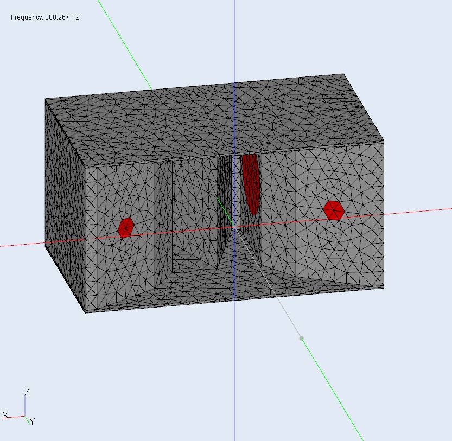
Task: Select the left red hexagon source
Action: [x=126, y=227]
